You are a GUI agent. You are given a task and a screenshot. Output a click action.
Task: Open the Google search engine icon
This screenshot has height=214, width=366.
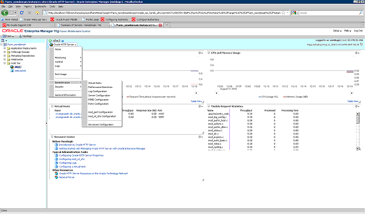click(294, 13)
